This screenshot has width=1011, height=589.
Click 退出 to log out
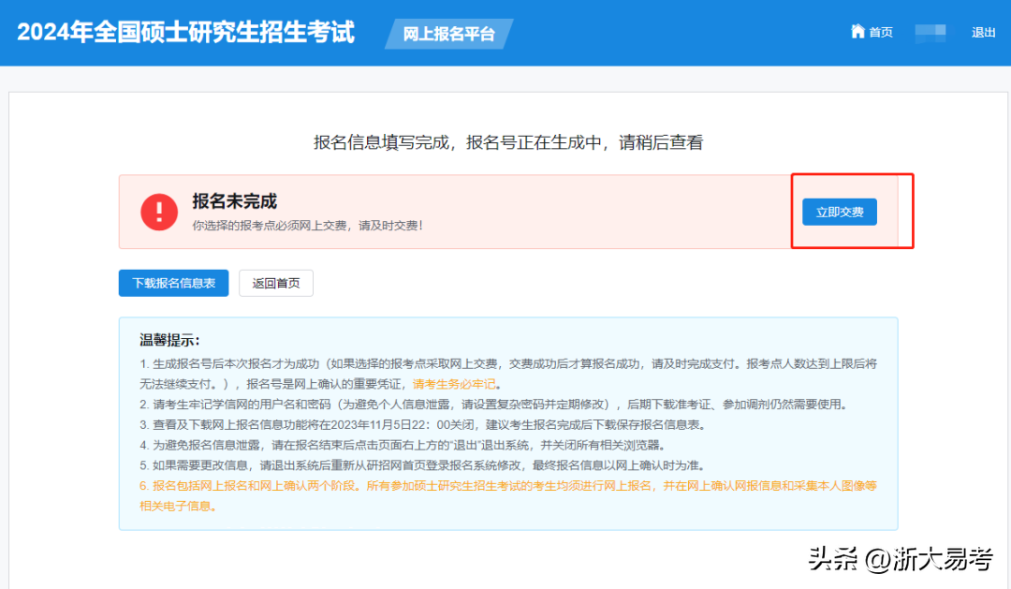coord(983,33)
